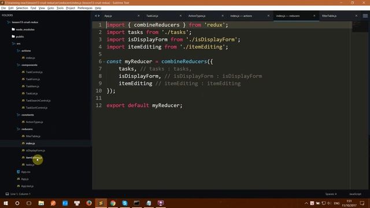Switch to the TaskList.js tab

152,16
